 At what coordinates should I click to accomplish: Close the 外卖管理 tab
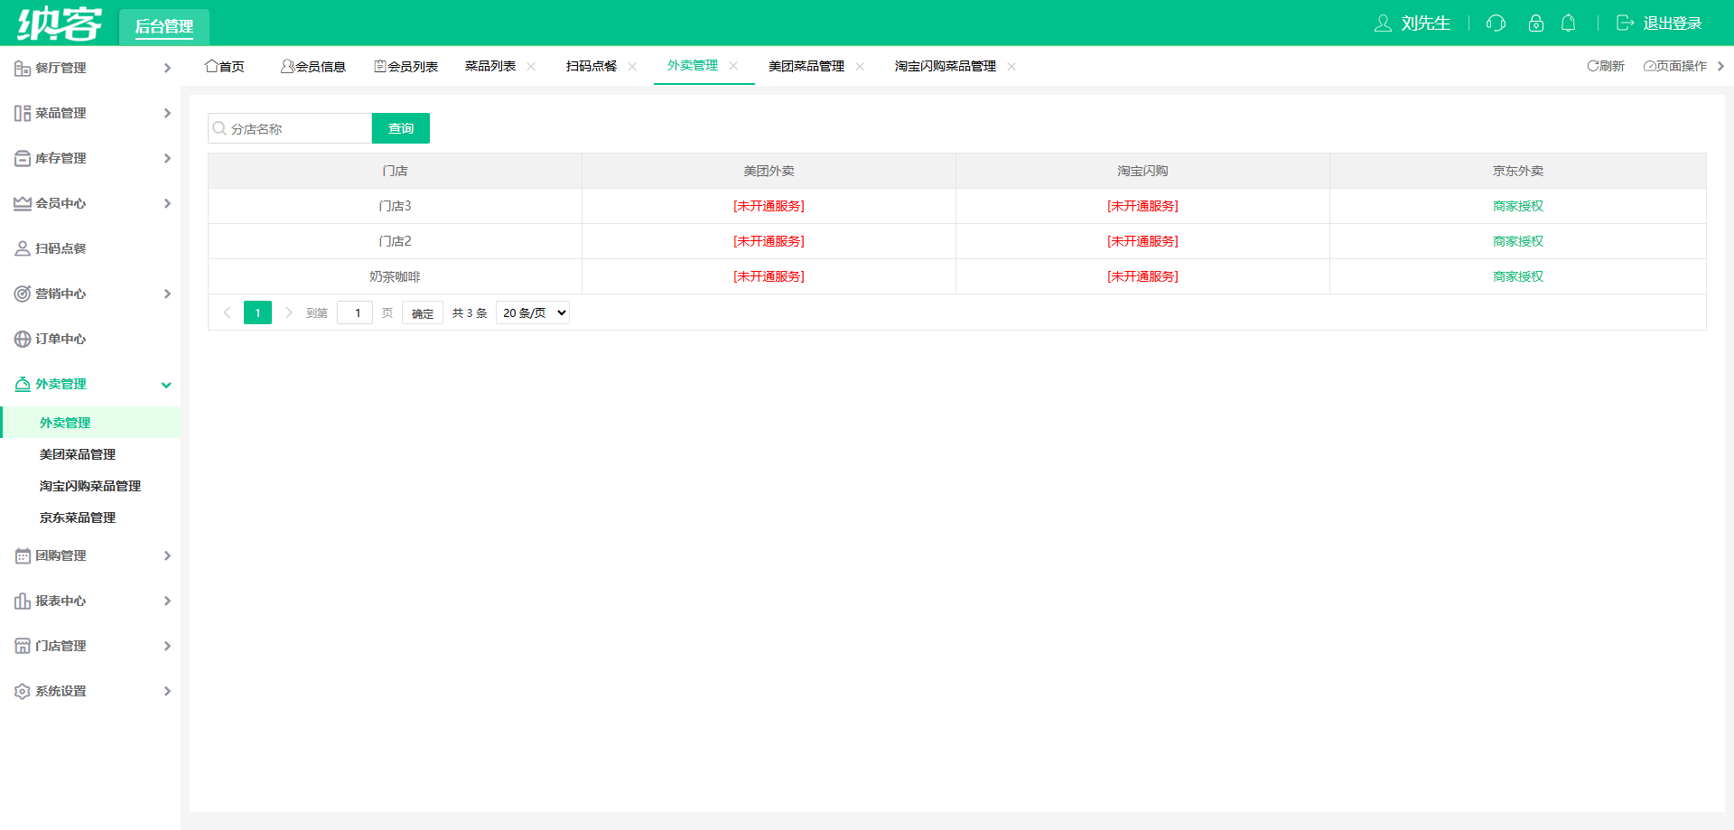tap(733, 65)
